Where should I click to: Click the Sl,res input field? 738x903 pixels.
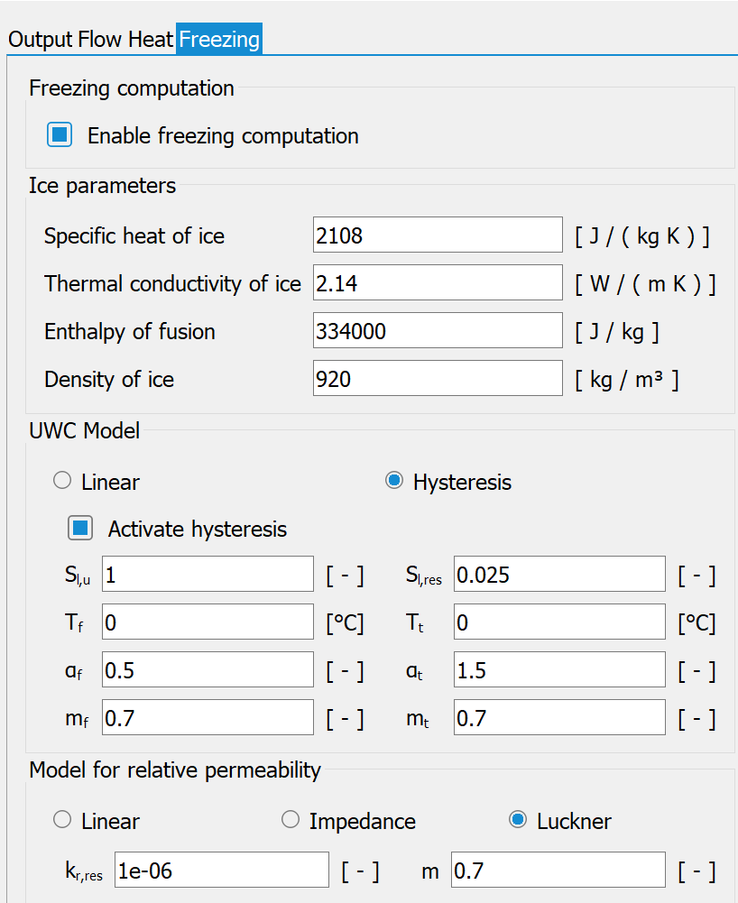[x=559, y=574]
